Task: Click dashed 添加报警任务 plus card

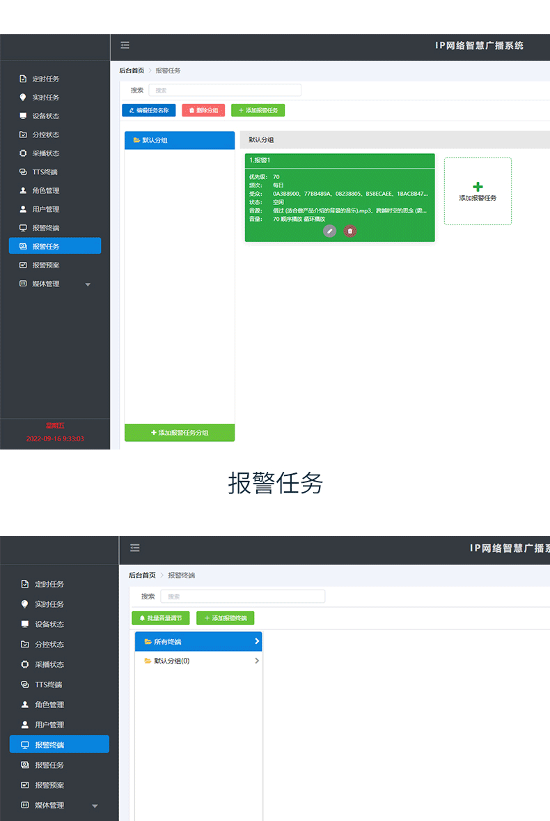Action: coord(478,191)
